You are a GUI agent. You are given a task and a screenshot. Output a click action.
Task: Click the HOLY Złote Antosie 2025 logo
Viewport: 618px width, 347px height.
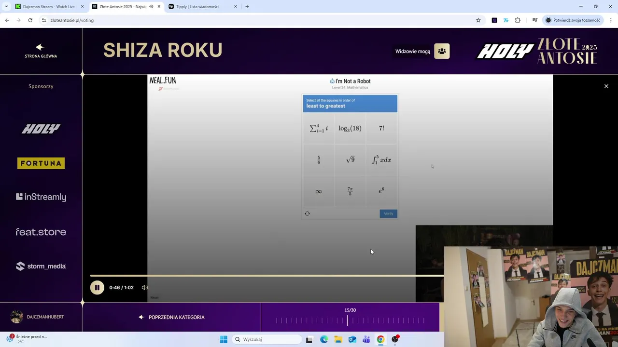coord(537,51)
